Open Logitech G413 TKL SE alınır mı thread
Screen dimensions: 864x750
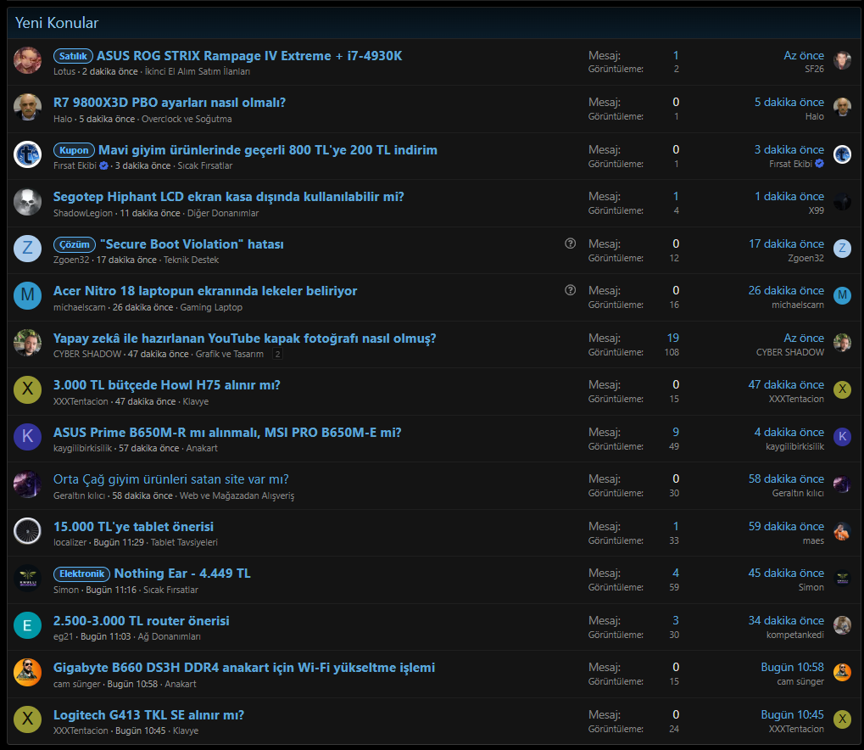[x=148, y=715]
